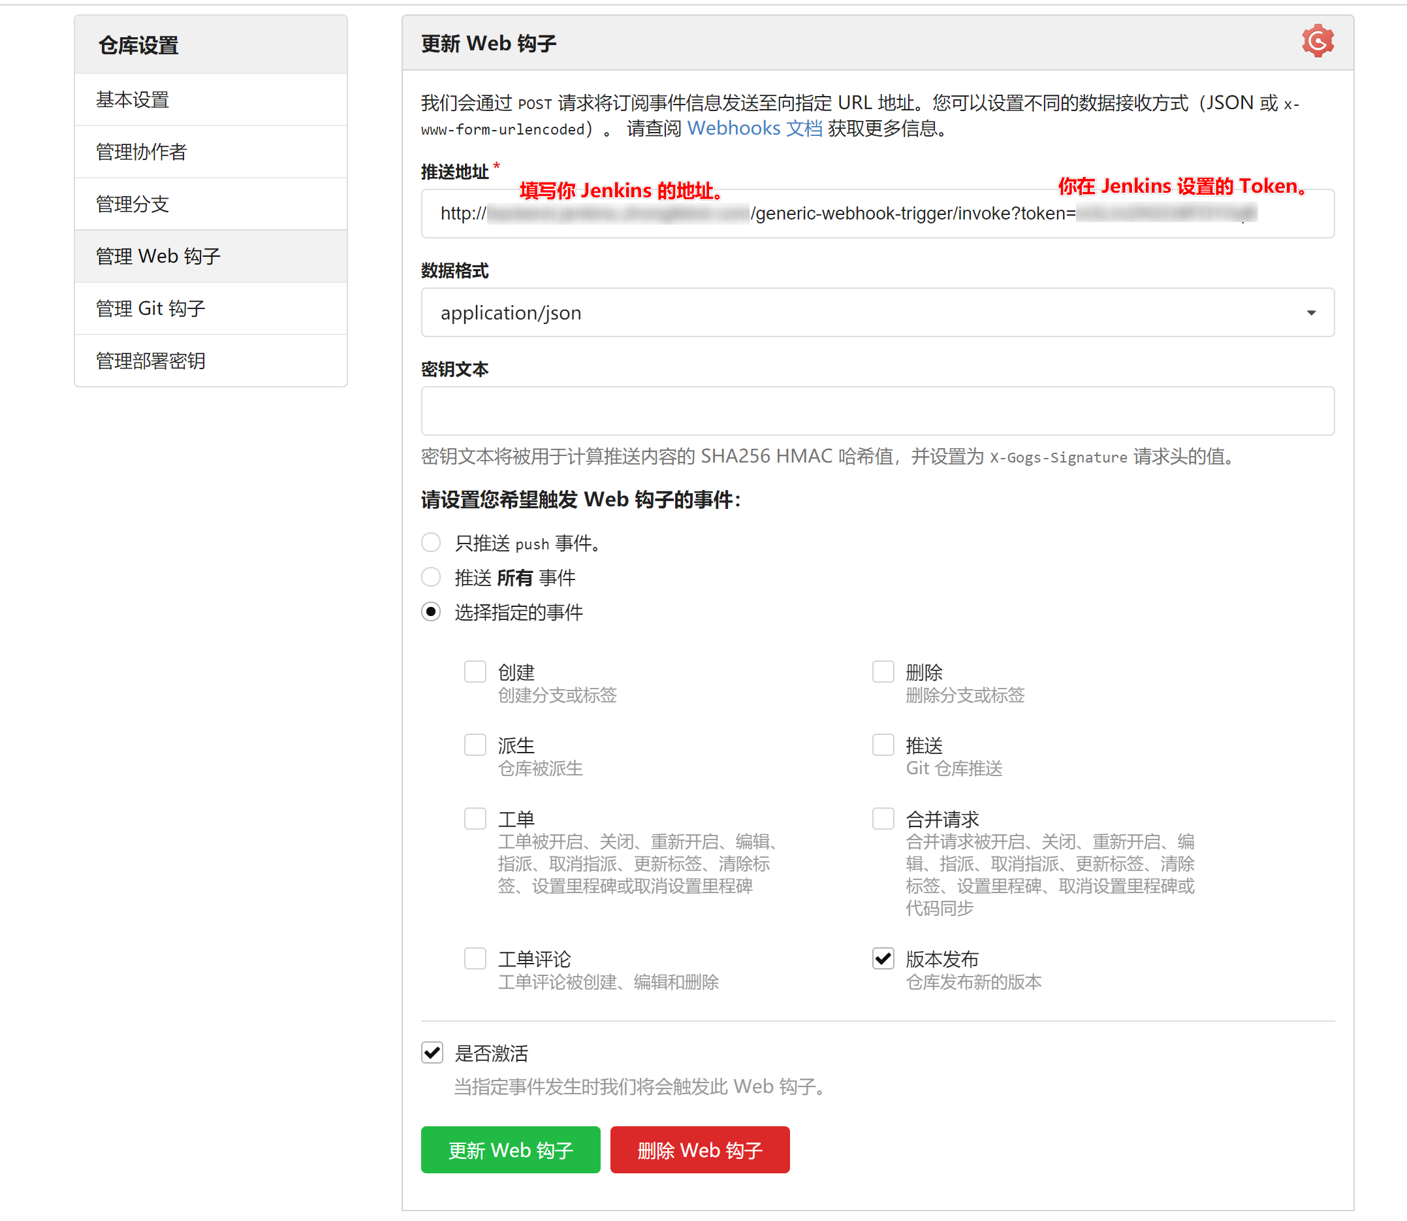
Task: Select 推送 所有 事件 radio option
Action: (431, 577)
